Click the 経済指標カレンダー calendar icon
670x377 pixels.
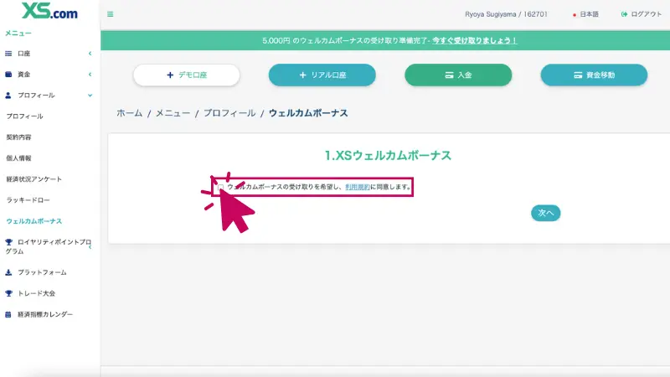[8, 314]
